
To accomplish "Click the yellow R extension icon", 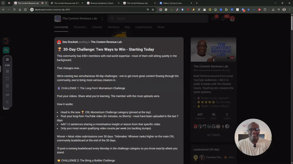I will pos(210,9).
